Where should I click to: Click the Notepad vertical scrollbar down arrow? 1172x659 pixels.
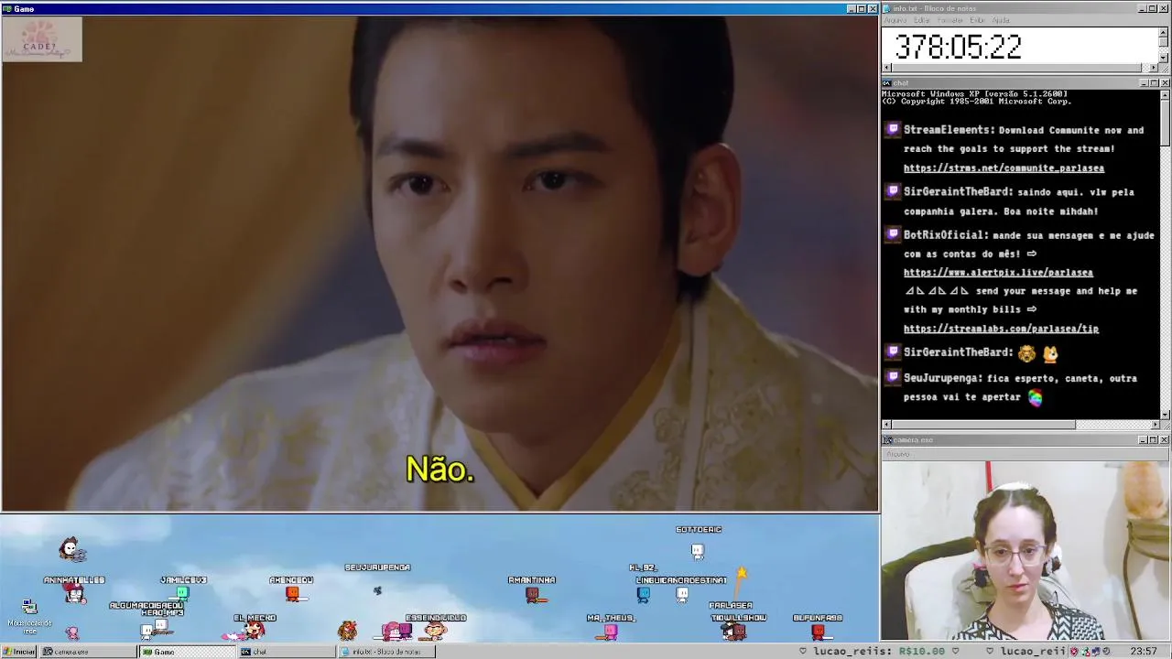tap(1164, 58)
